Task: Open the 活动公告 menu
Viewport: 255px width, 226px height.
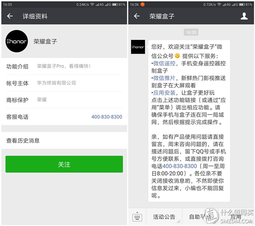Action: [x=164, y=217]
